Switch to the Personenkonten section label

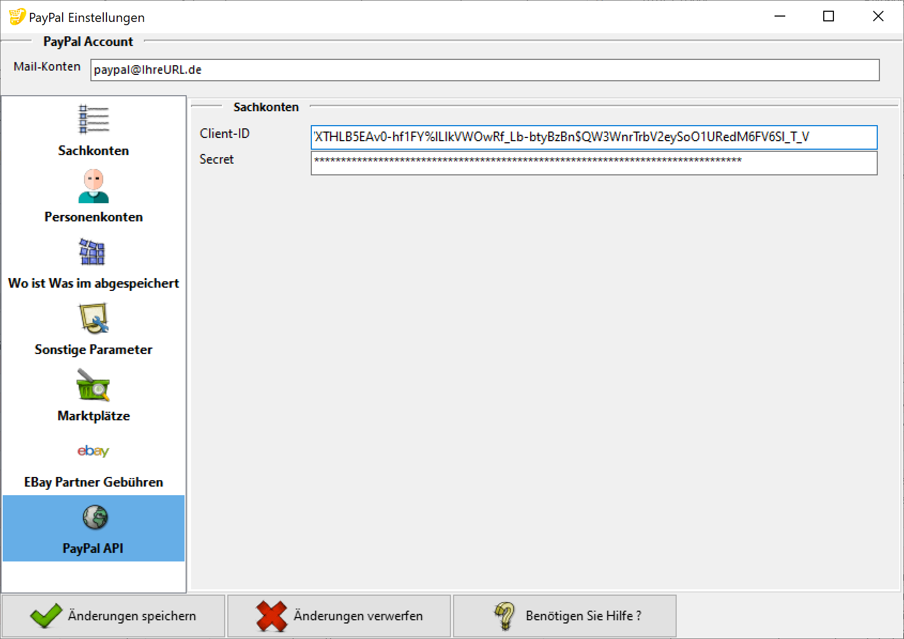(94, 217)
